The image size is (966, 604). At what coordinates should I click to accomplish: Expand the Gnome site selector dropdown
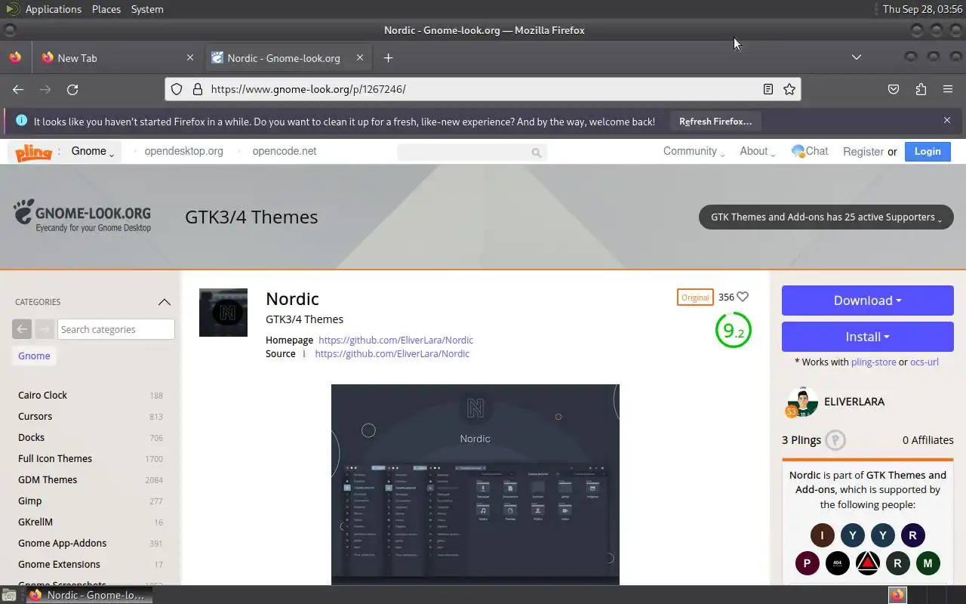[x=93, y=151]
